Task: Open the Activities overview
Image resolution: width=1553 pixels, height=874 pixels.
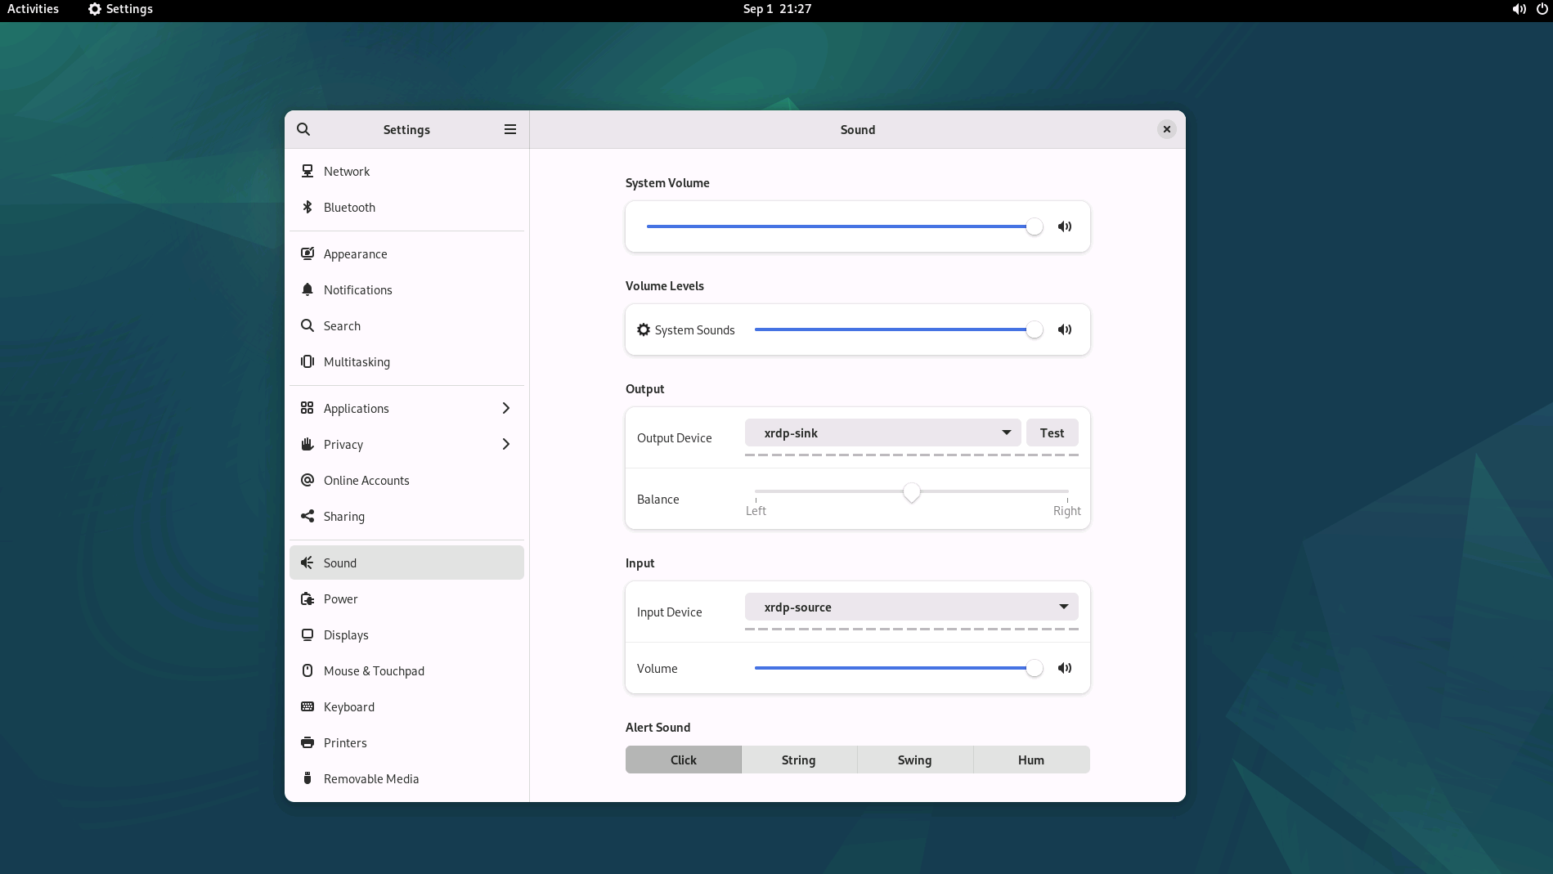Action: pos(33,9)
